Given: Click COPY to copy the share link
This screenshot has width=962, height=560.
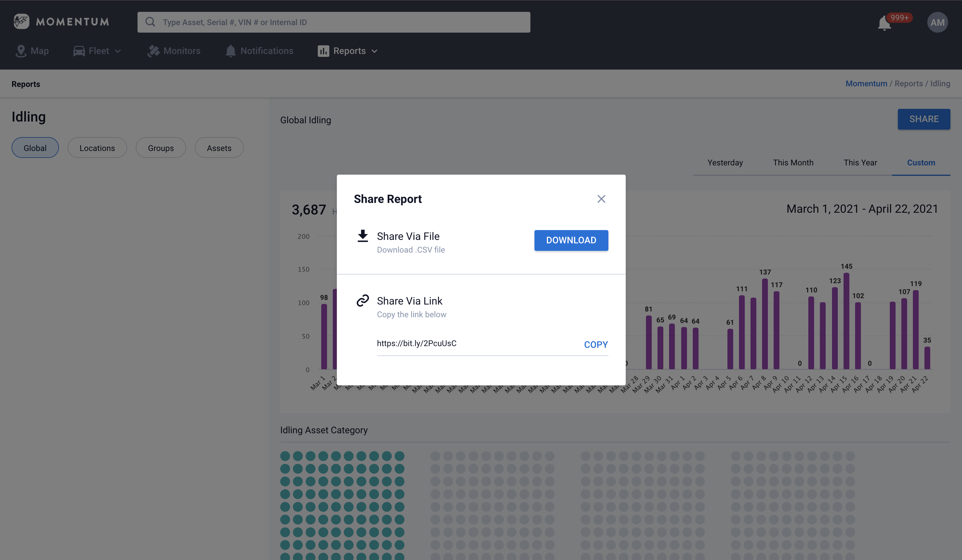Looking at the screenshot, I should 595,344.
